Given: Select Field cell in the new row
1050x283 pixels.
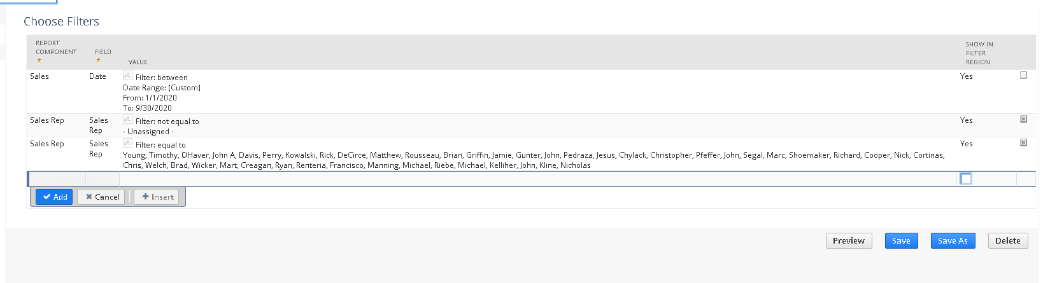Looking at the screenshot, I should point(103,179).
